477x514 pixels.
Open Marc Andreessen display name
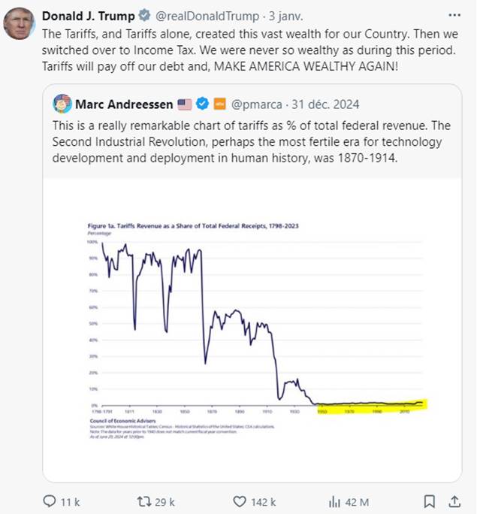point(124,104)
